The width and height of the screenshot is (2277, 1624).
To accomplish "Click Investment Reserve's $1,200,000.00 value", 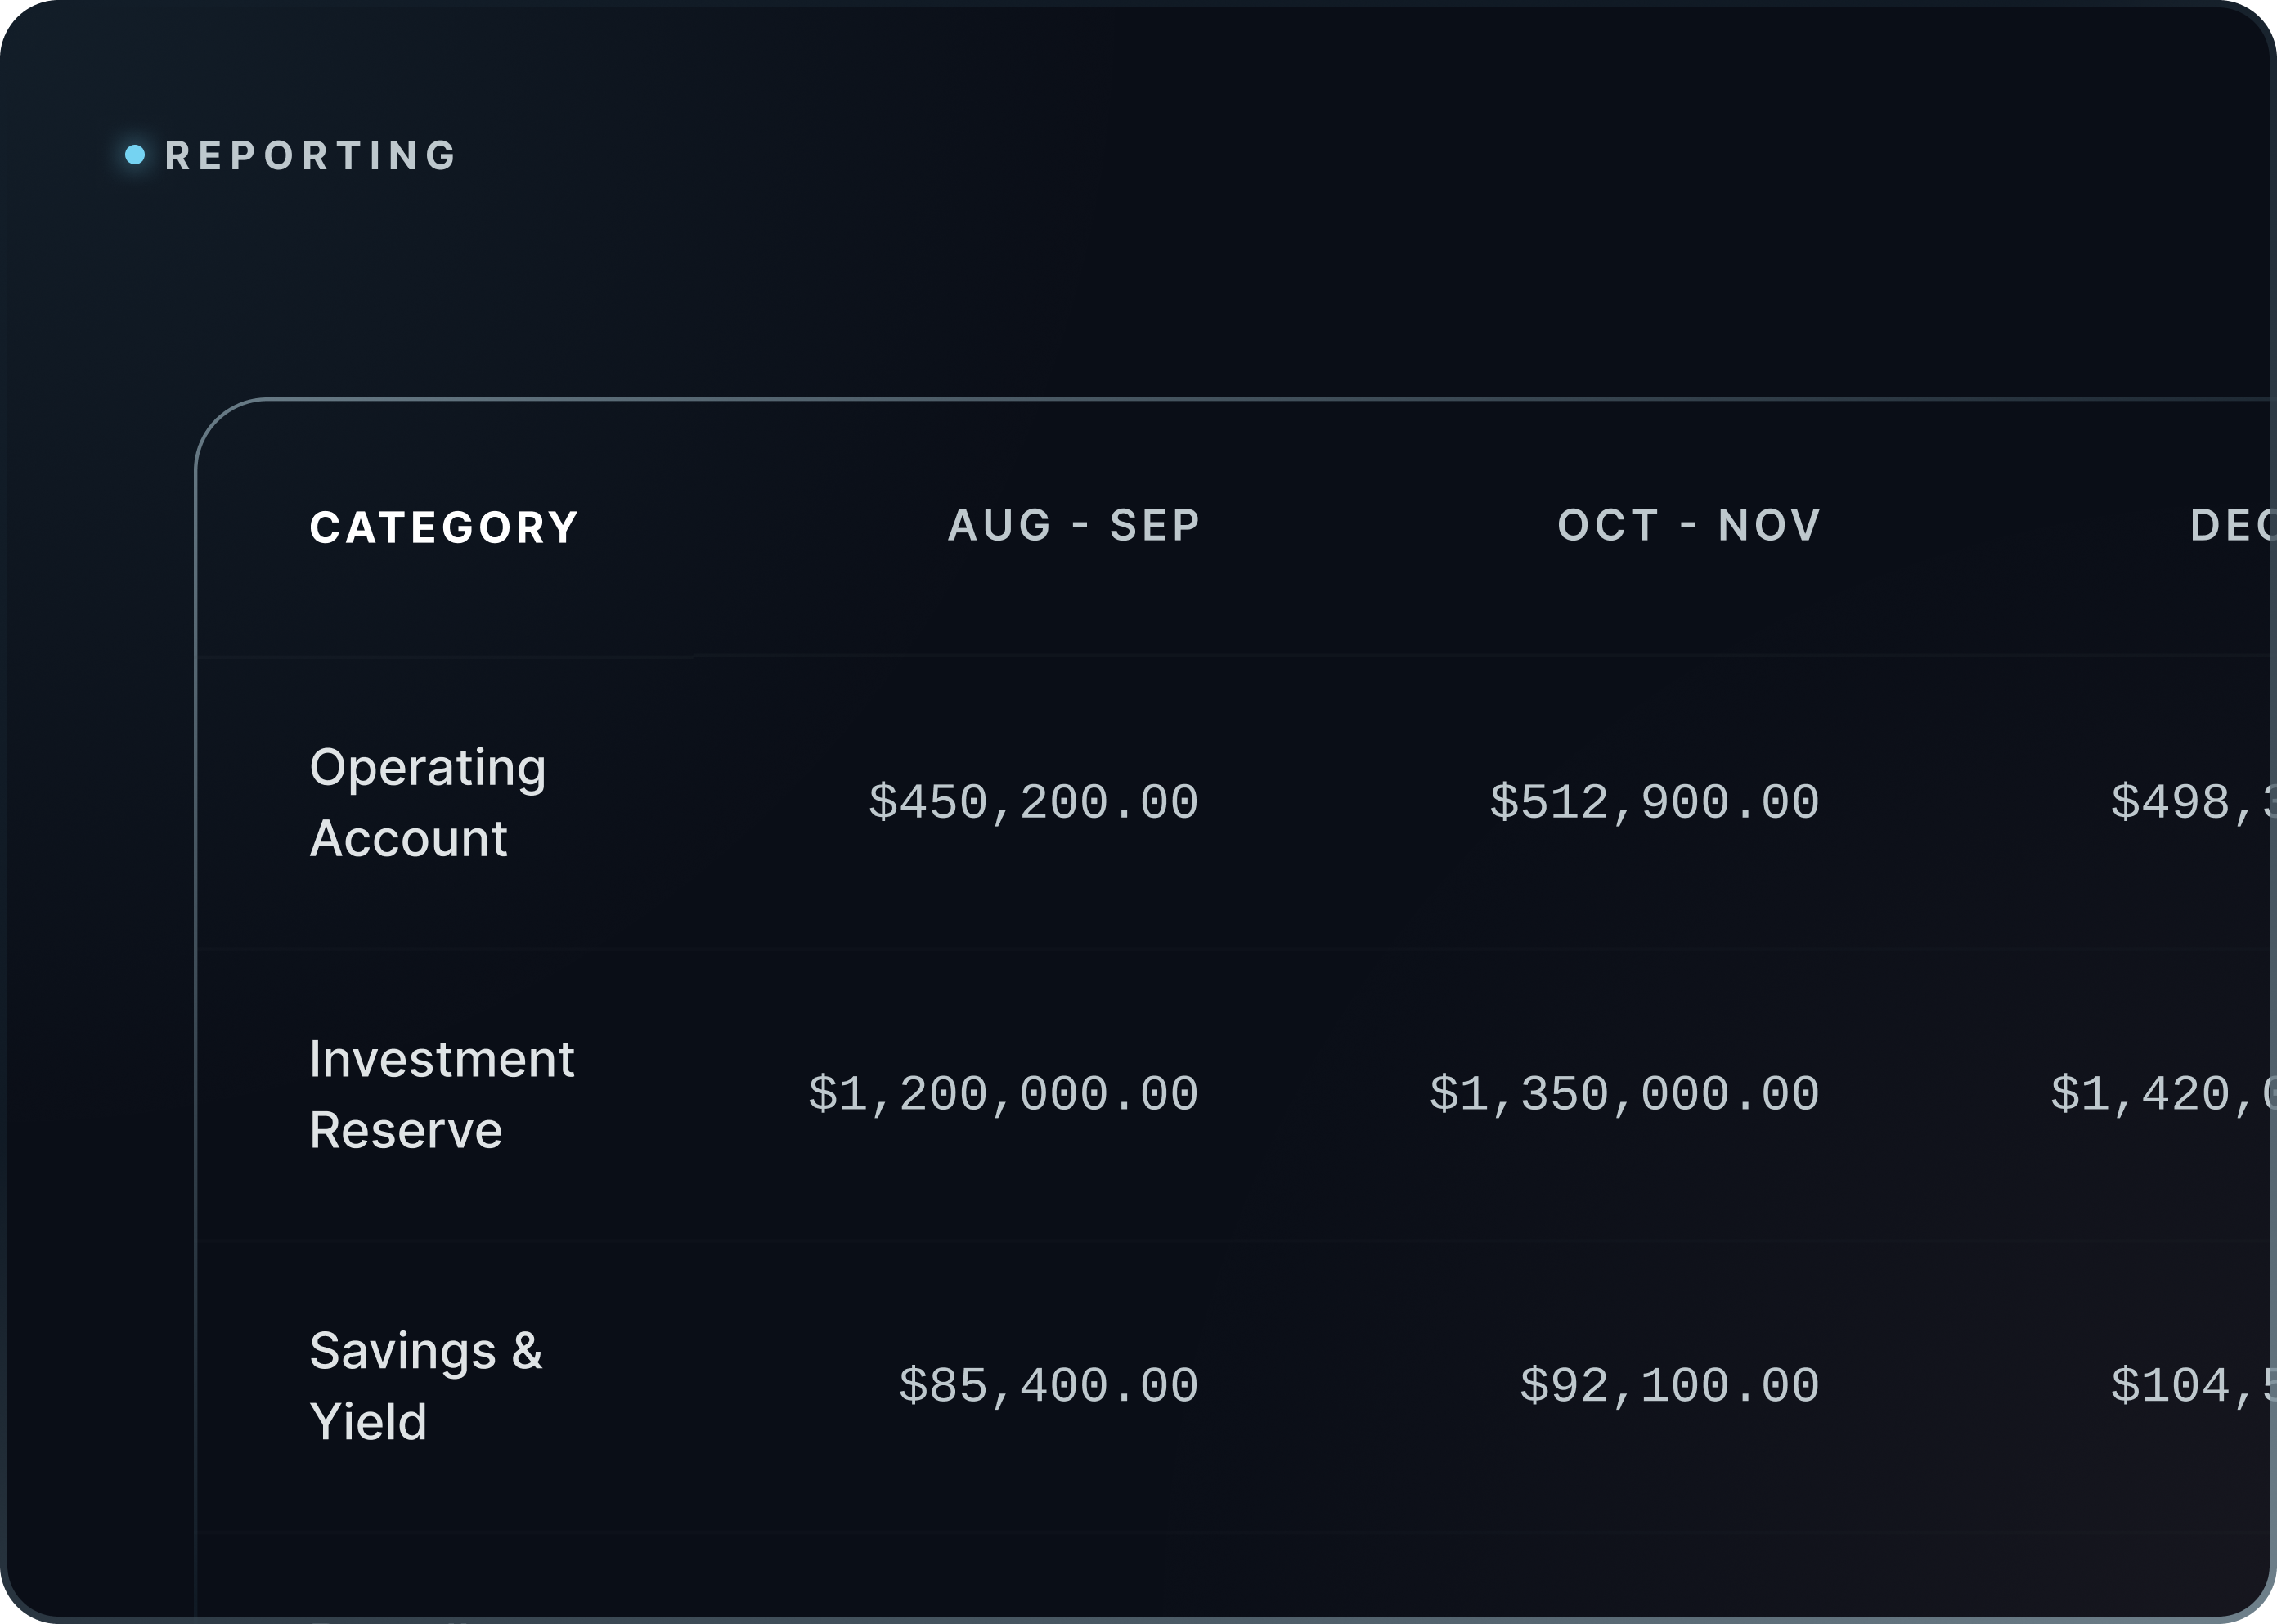I will (1003, 1094).
